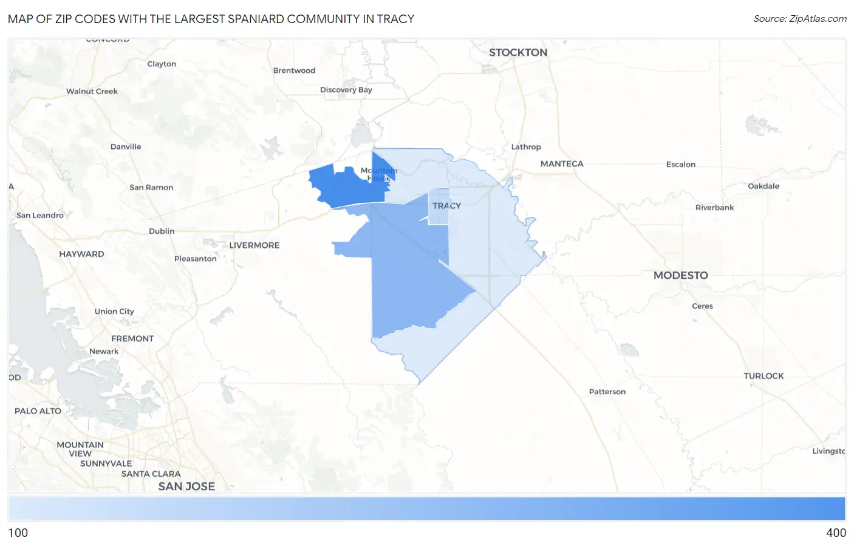This screenshot has width=854, height=546.
Task: Click the PALO ALTO label
Action: coord(38,411)
